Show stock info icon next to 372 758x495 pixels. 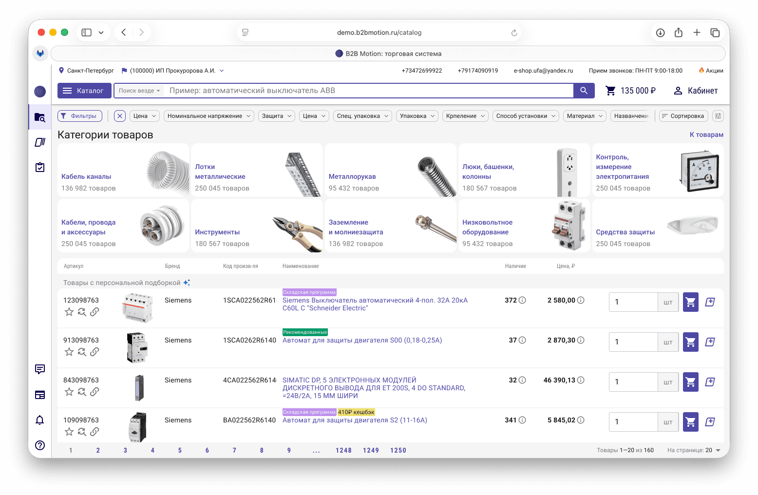coord(522,300)
